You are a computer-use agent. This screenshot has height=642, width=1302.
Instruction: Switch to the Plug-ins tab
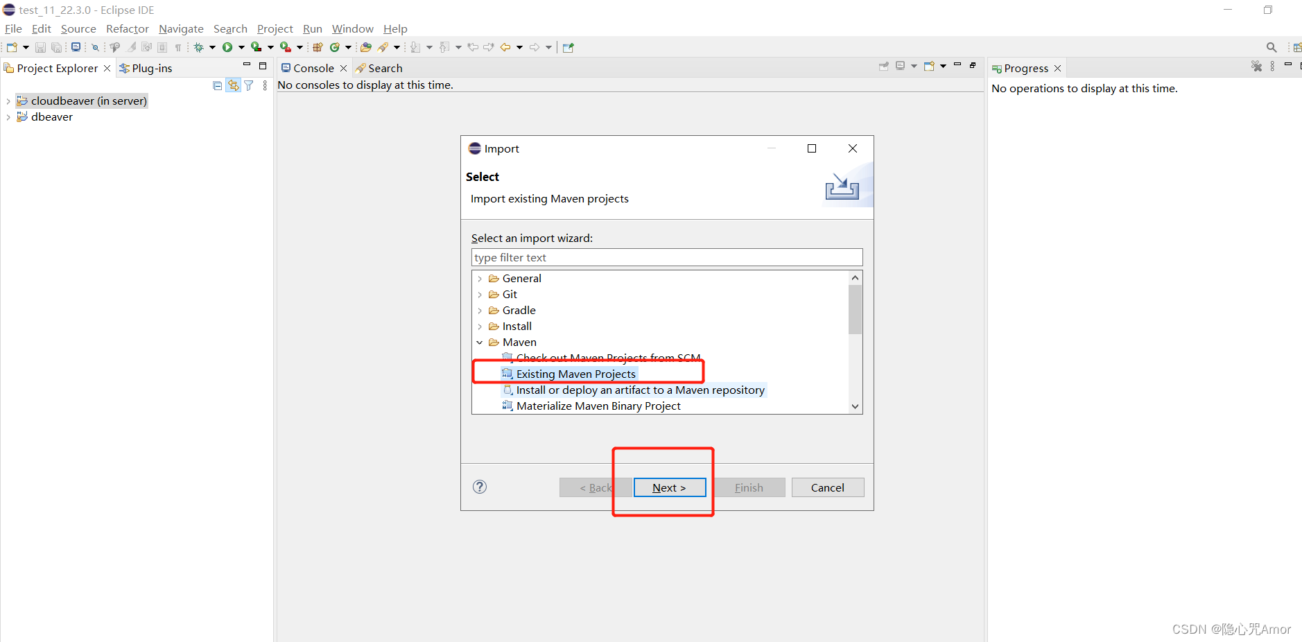(x=146, y=68)
